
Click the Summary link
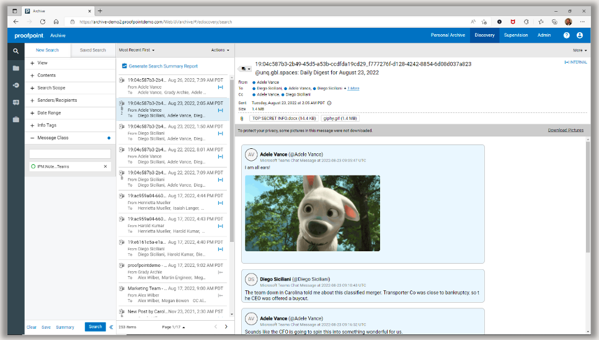pos(65,328)
